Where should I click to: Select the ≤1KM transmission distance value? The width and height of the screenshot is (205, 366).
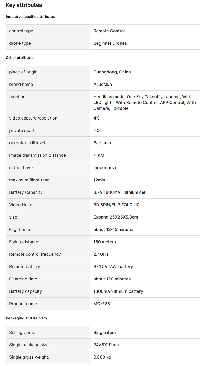(99, 155)
